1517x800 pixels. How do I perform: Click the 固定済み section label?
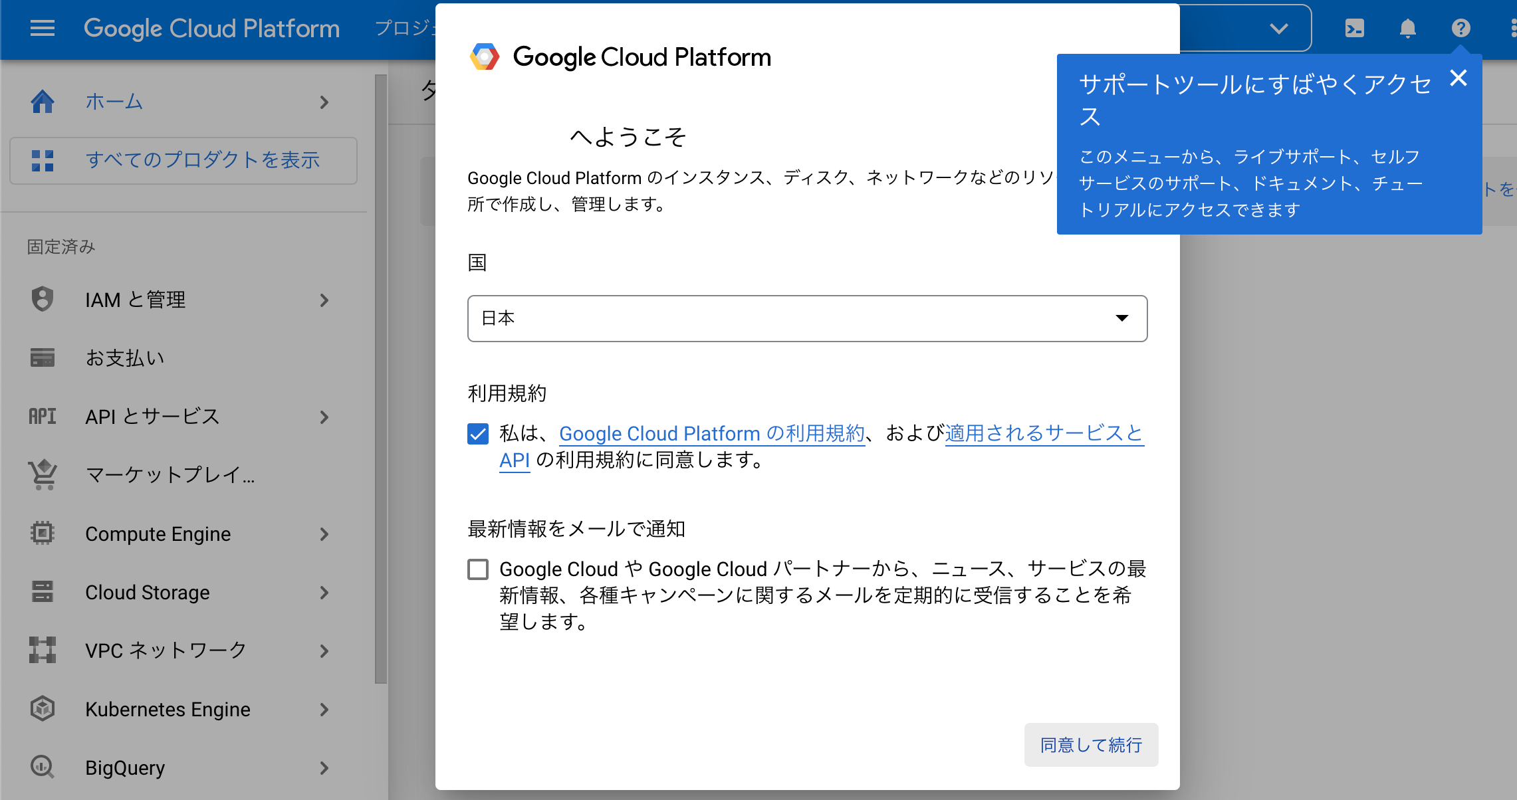61,247
